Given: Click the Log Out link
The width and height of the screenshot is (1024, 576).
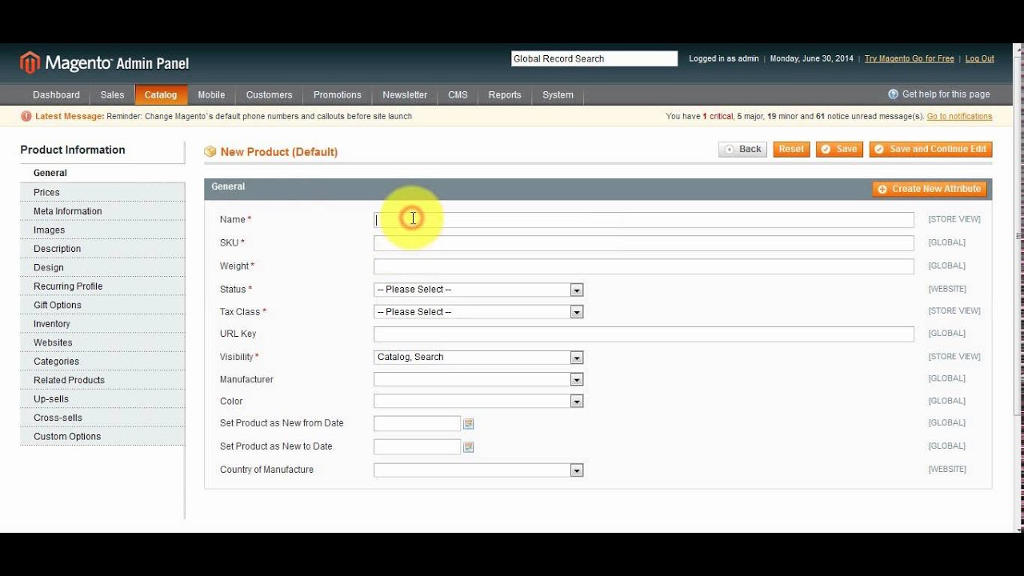Looking at the screenshot, I should [979, 58].
